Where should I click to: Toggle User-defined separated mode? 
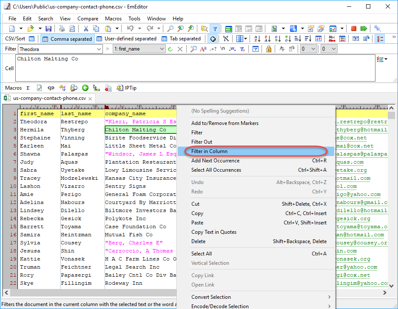click(127, 39)
